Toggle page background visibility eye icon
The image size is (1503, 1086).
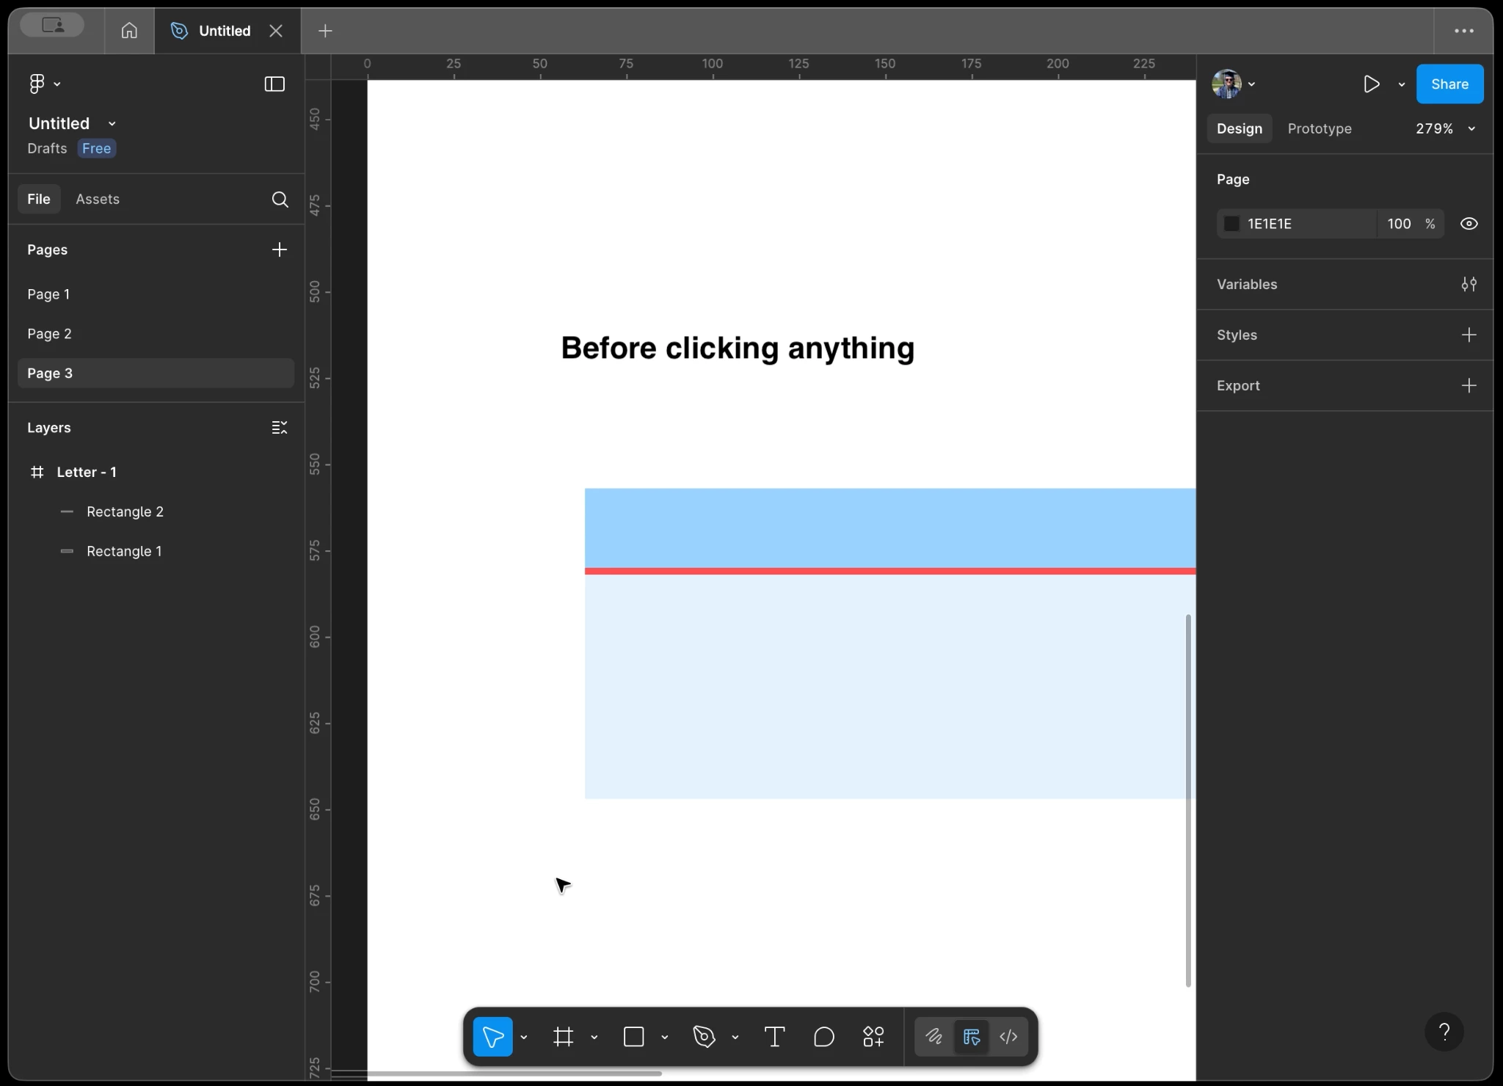(x=1469, y=224)
